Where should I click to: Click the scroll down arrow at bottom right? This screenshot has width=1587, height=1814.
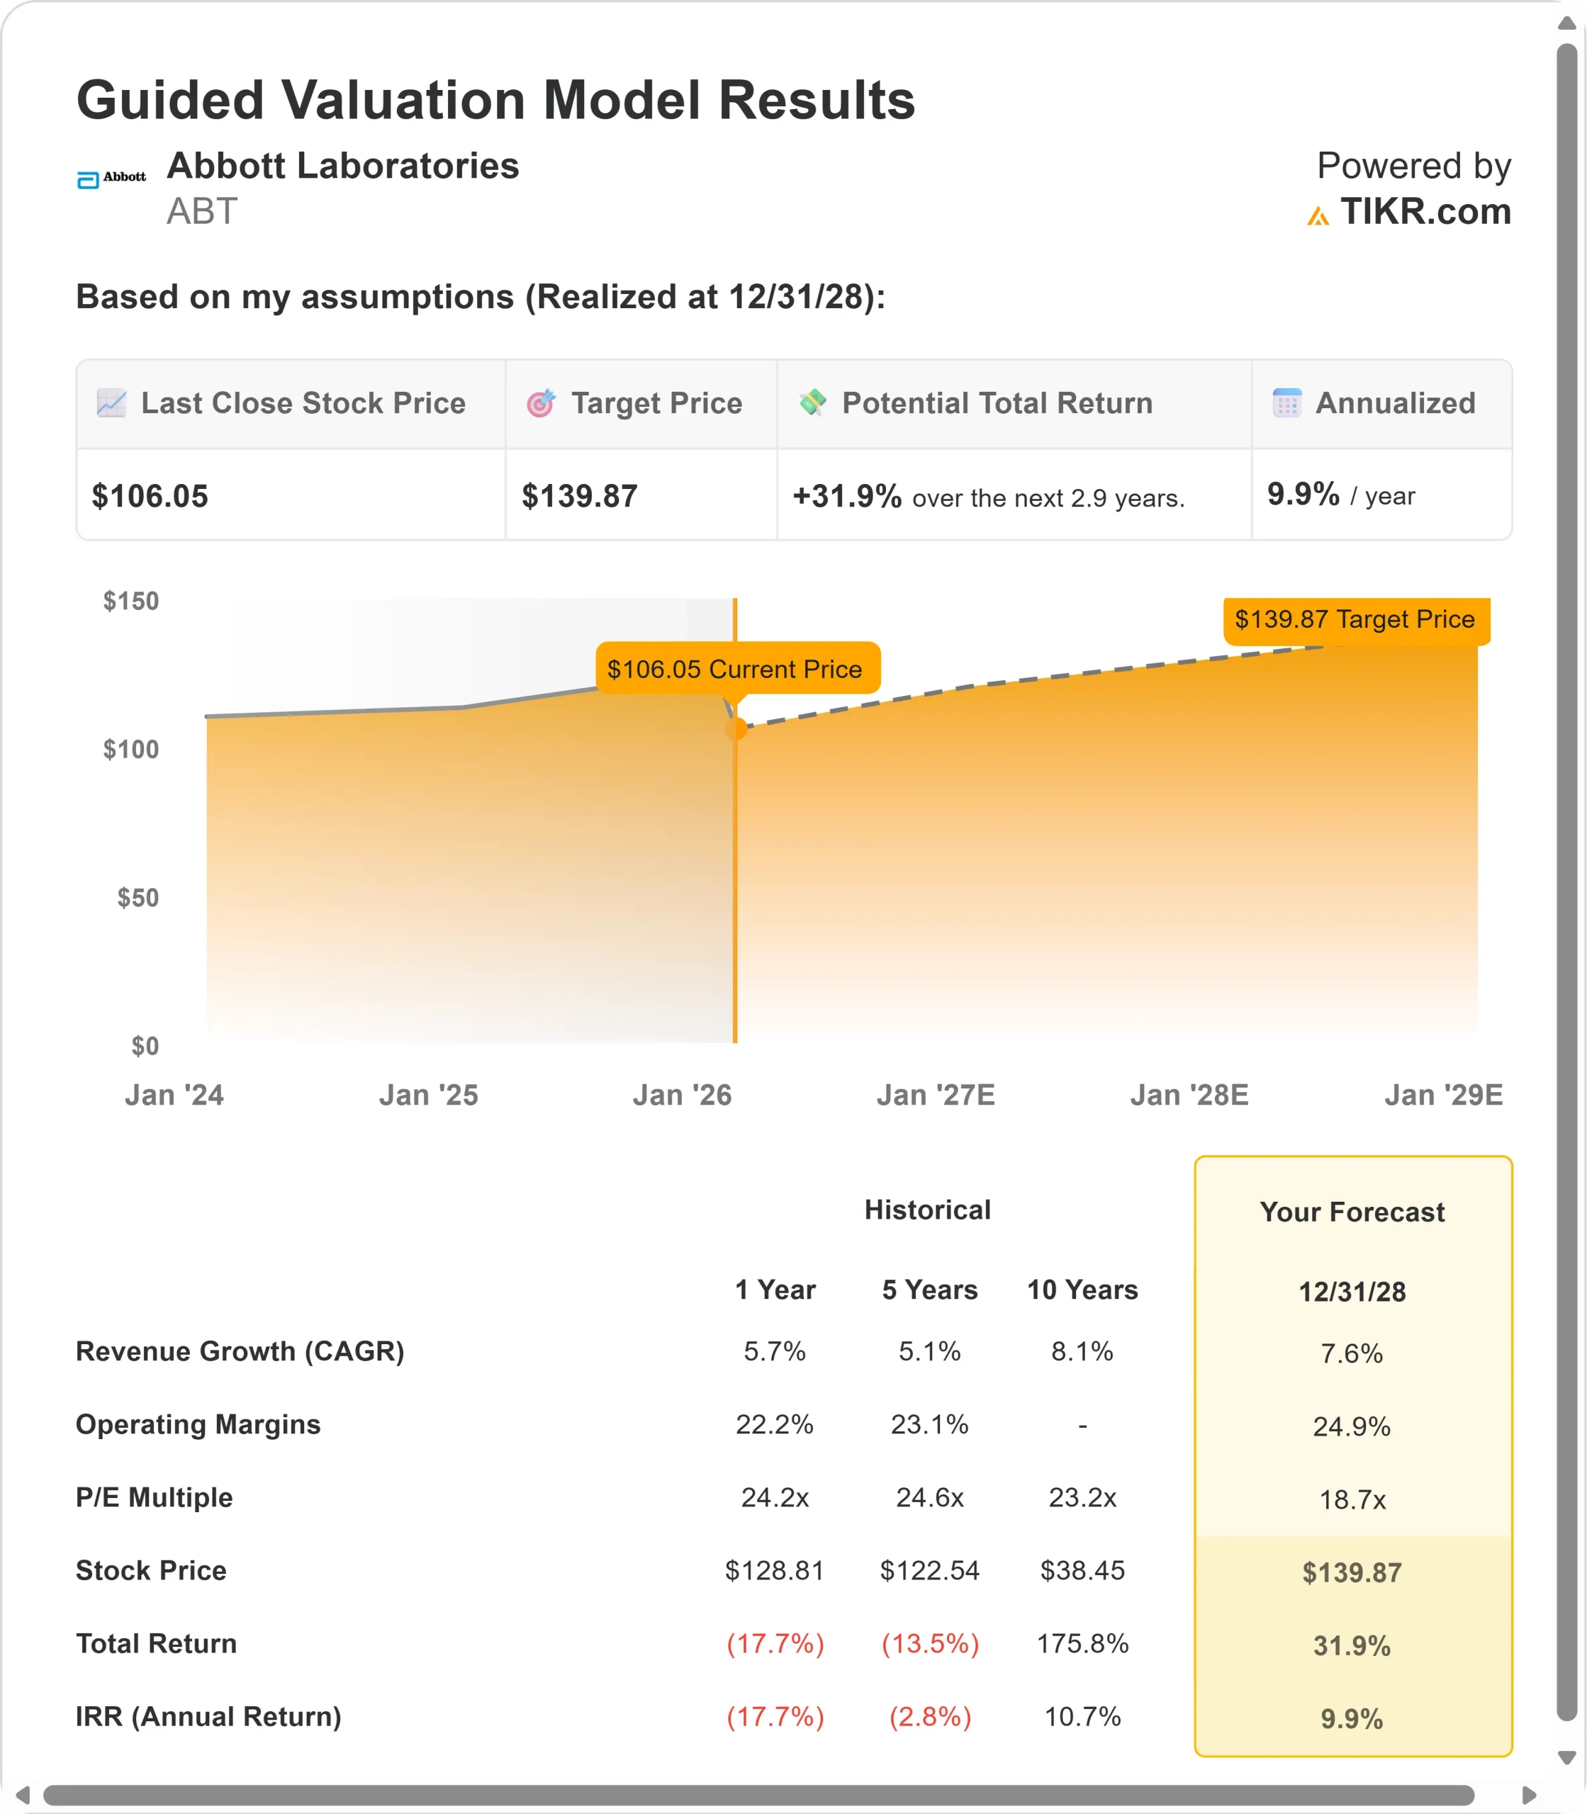[1566, 1757]
